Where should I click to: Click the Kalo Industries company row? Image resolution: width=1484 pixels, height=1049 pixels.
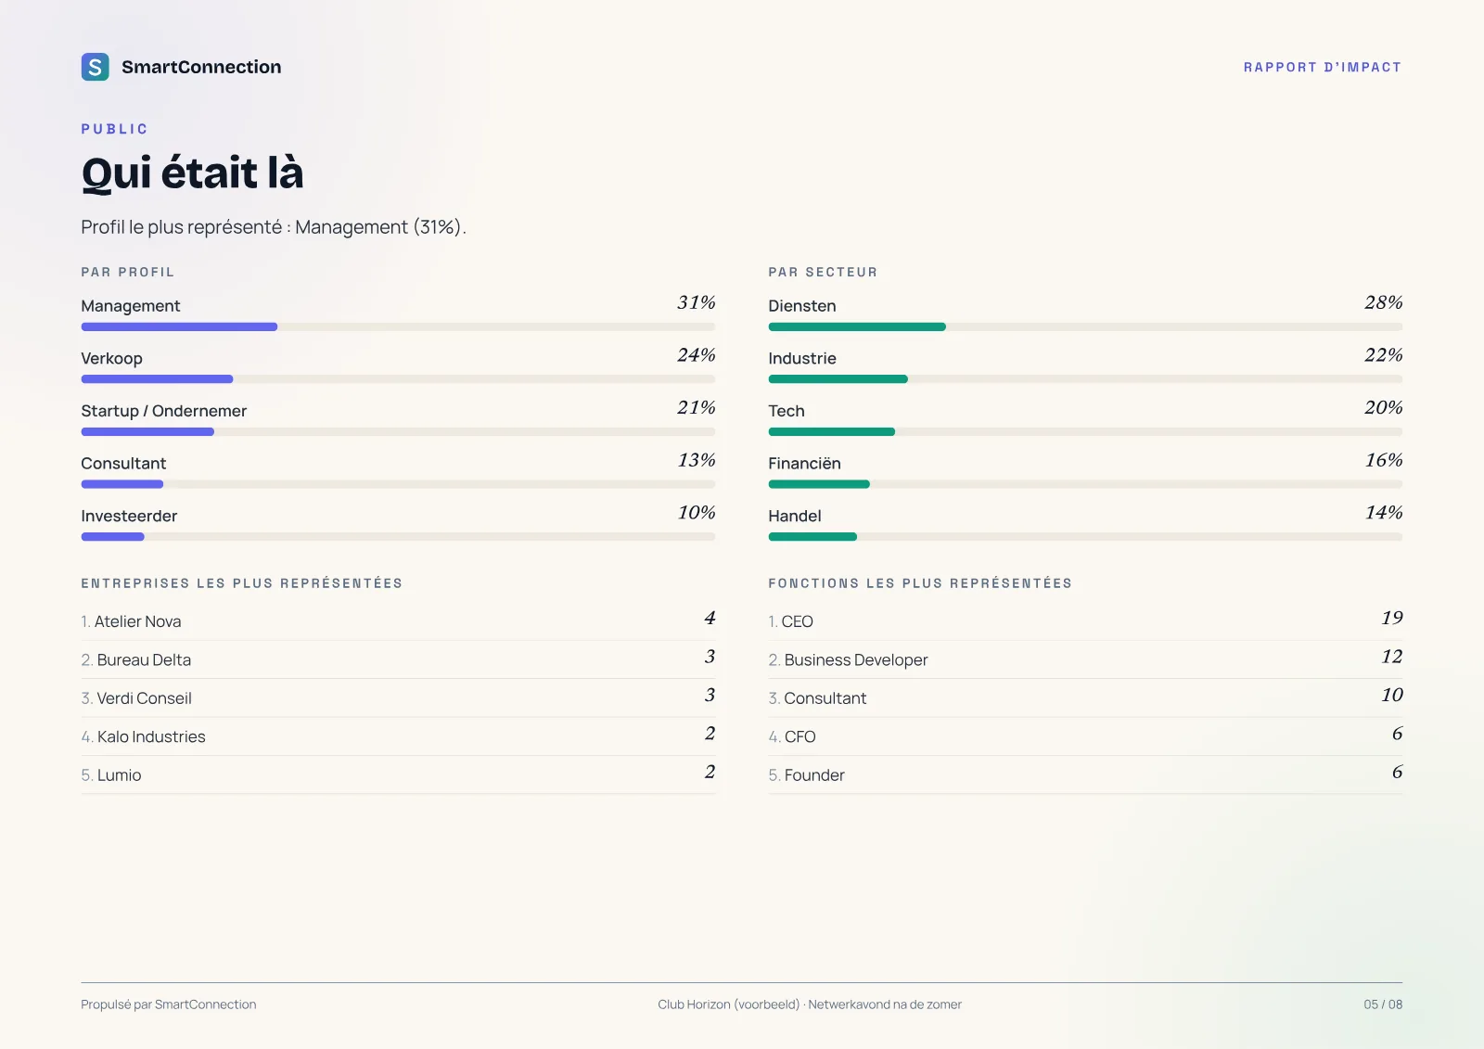click(x=398, y=736)
